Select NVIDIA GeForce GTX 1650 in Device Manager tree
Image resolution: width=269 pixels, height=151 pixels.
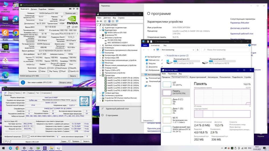click(117, 32)
